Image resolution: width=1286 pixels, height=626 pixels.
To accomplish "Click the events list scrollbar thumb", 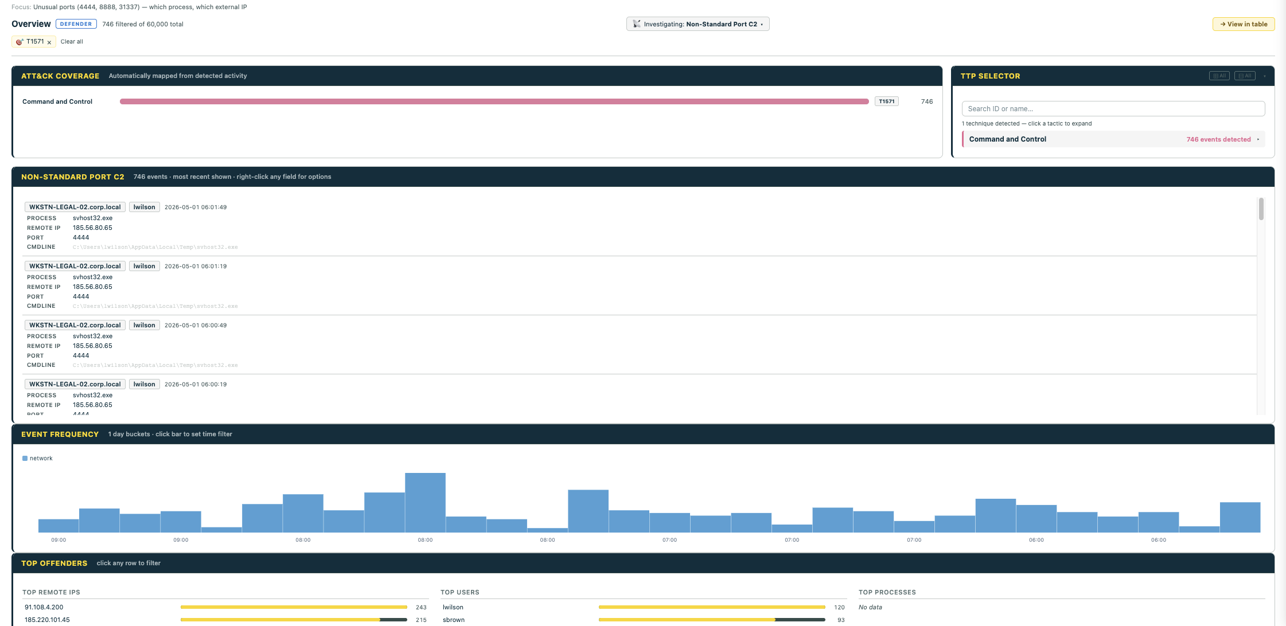I will tap(1261, 209).
